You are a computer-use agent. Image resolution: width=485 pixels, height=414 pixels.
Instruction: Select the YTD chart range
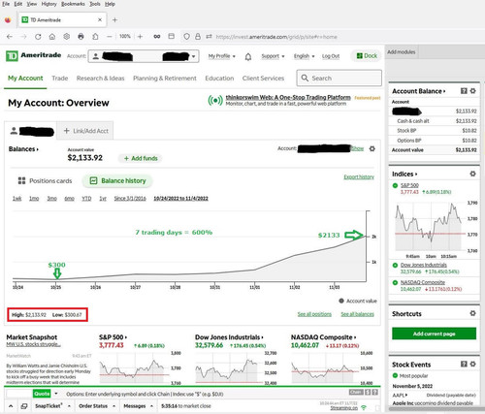point(86,199)
